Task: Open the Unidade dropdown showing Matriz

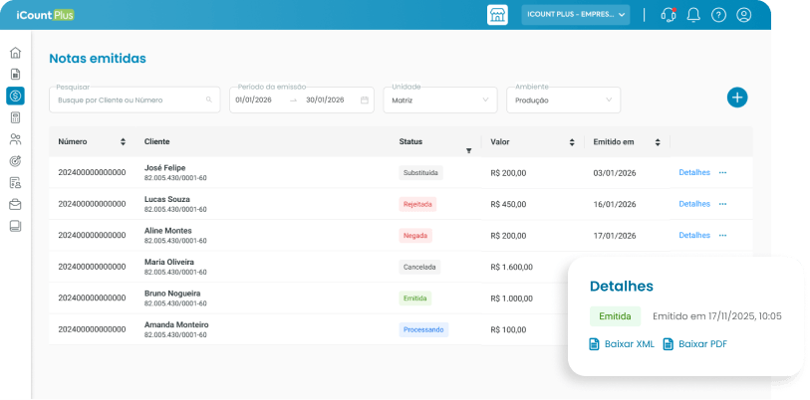Action: coord(440,100)
